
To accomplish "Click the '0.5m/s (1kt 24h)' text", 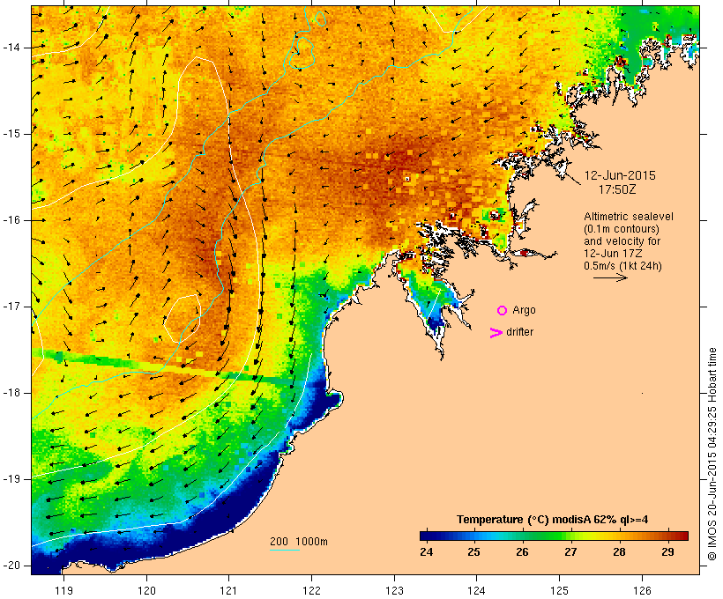I will click(x=622, y=266).
